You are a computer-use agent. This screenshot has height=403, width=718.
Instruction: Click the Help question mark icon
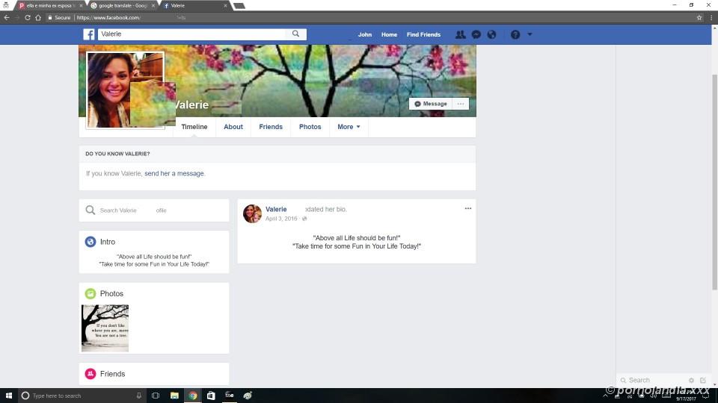(x=515, y=34)
